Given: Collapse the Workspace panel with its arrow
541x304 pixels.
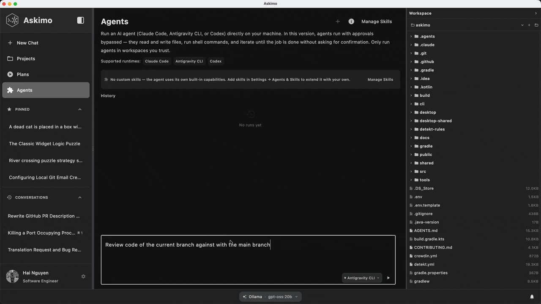Looking at the screenshot, I should point(536,14).
